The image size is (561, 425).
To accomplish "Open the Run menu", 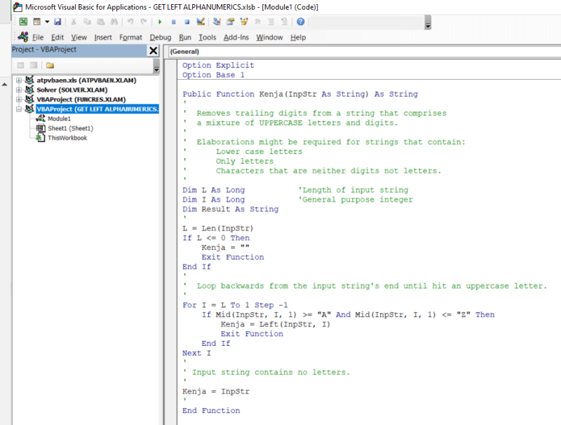I will (x=185, y=37).
